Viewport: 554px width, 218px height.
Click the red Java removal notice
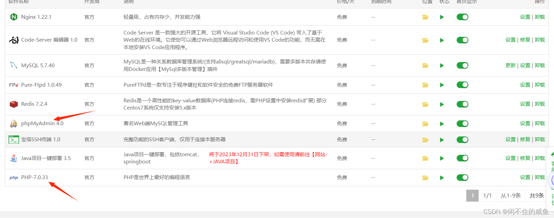(x=268, y=158)
